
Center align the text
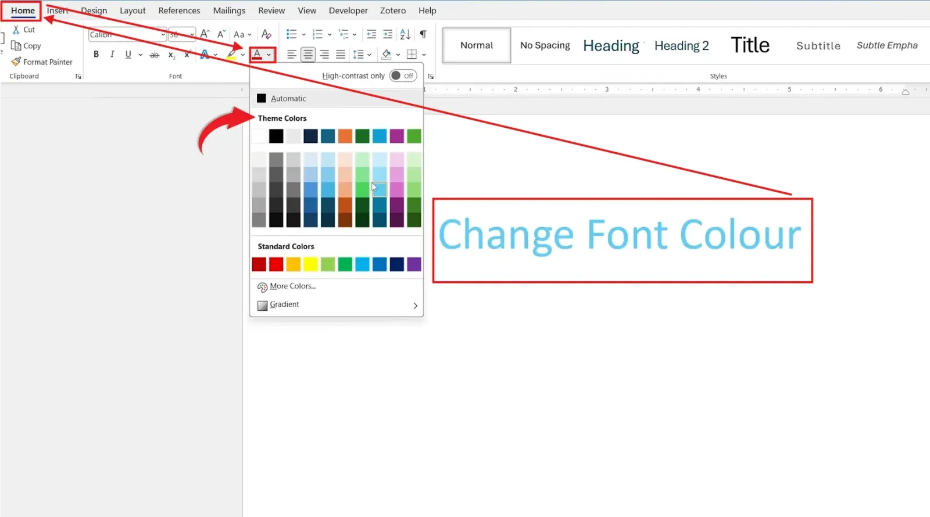(x=308, y=55)
